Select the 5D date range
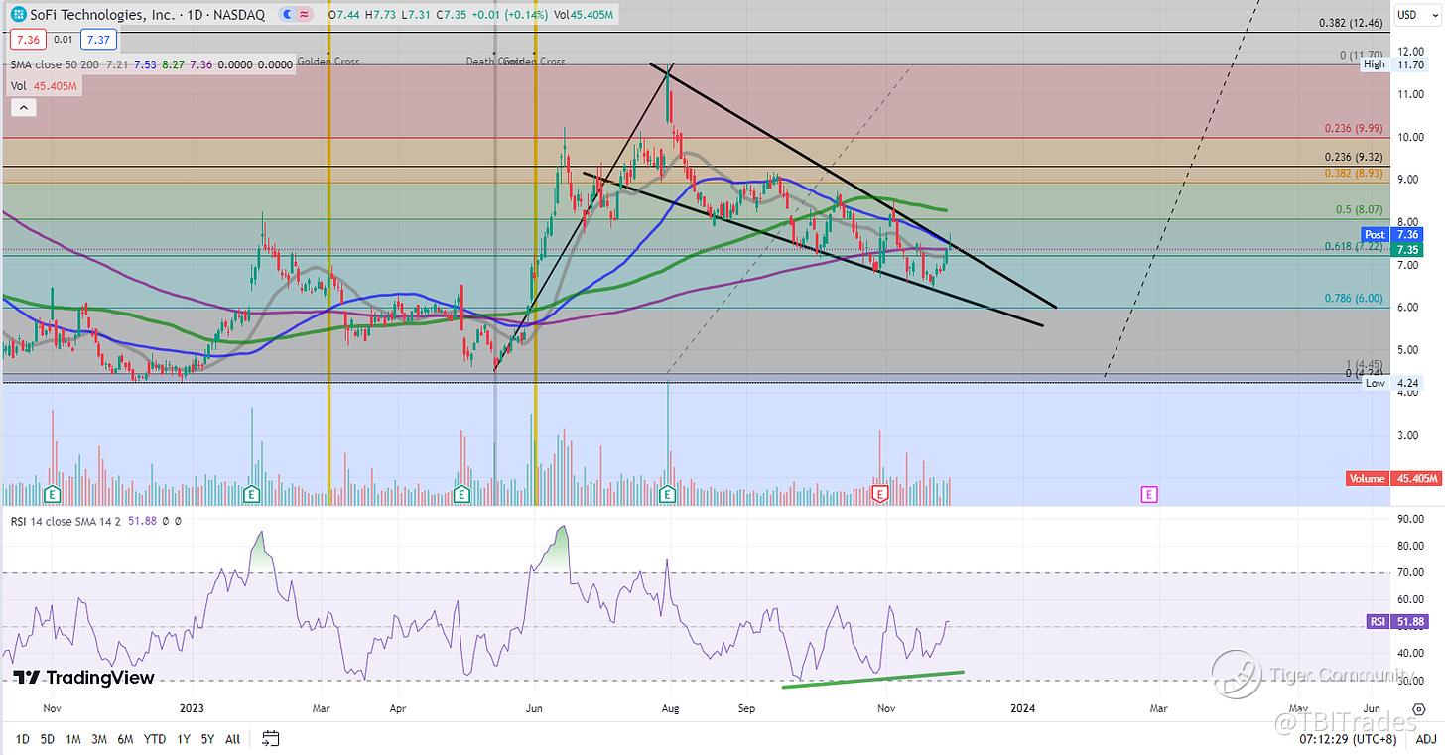 tap(47, 739)
